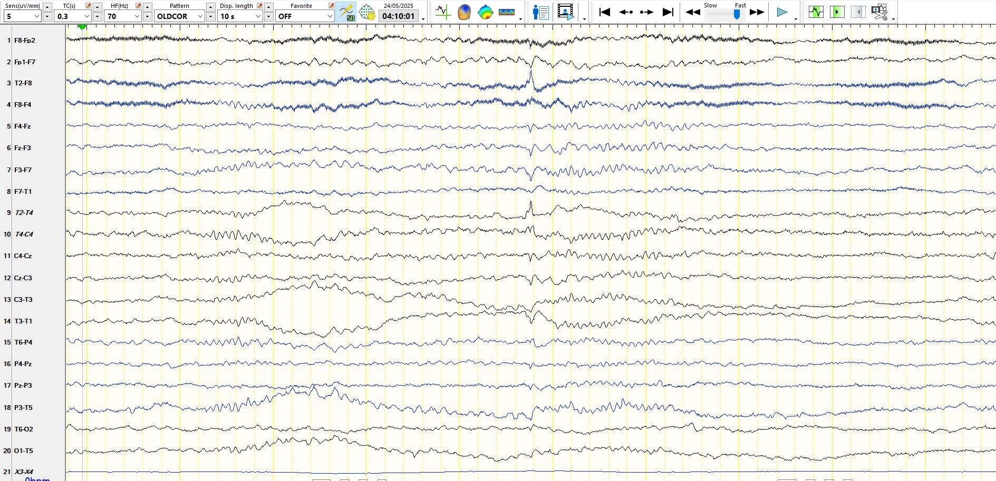
Task: Open the TC(s) time constant dropdown
Action: tap(73, 16)
